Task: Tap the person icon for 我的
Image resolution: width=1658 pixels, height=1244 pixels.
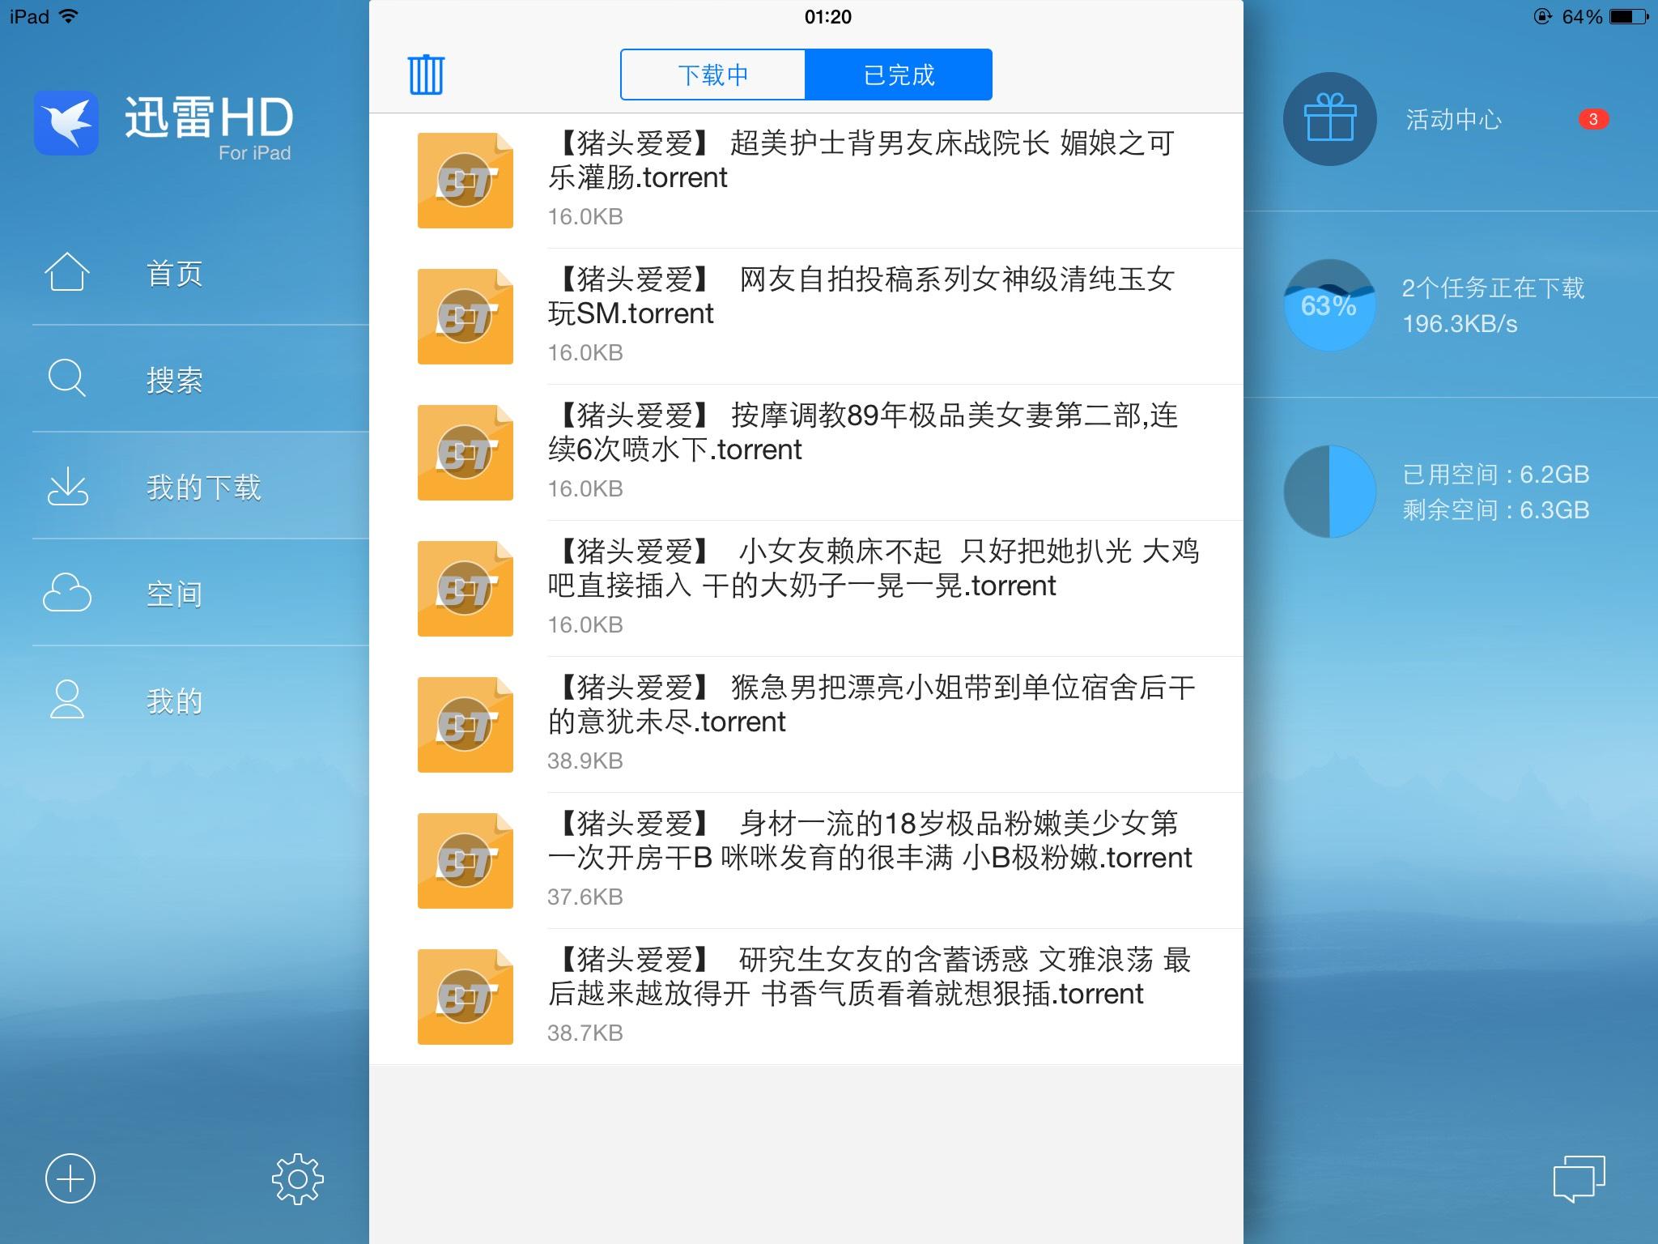Action: (66, 700)
